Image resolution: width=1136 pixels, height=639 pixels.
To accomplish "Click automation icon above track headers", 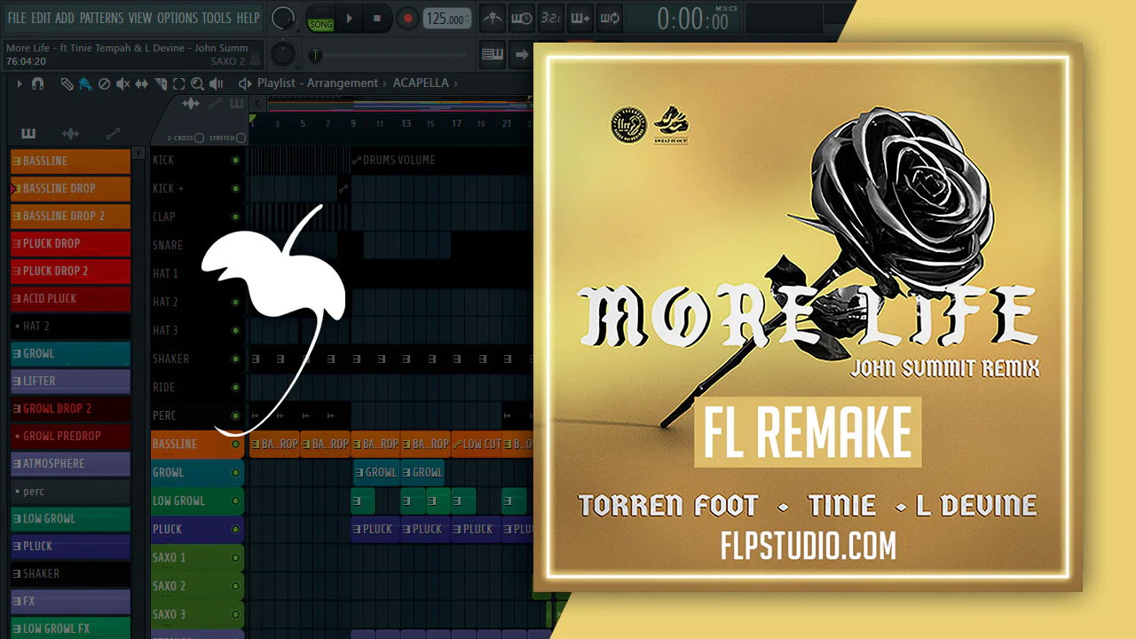I will [x=214, y=104].
